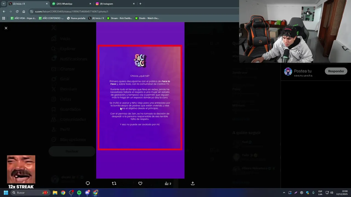Open the AÑO VIDA - Hojas bookmark
The height and width of the screenshot is (197, 351).
point(23,18)
